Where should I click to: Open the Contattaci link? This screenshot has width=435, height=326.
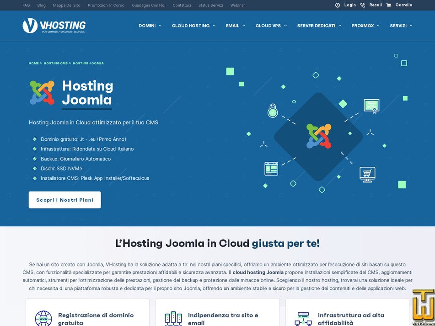pos(182,5)
